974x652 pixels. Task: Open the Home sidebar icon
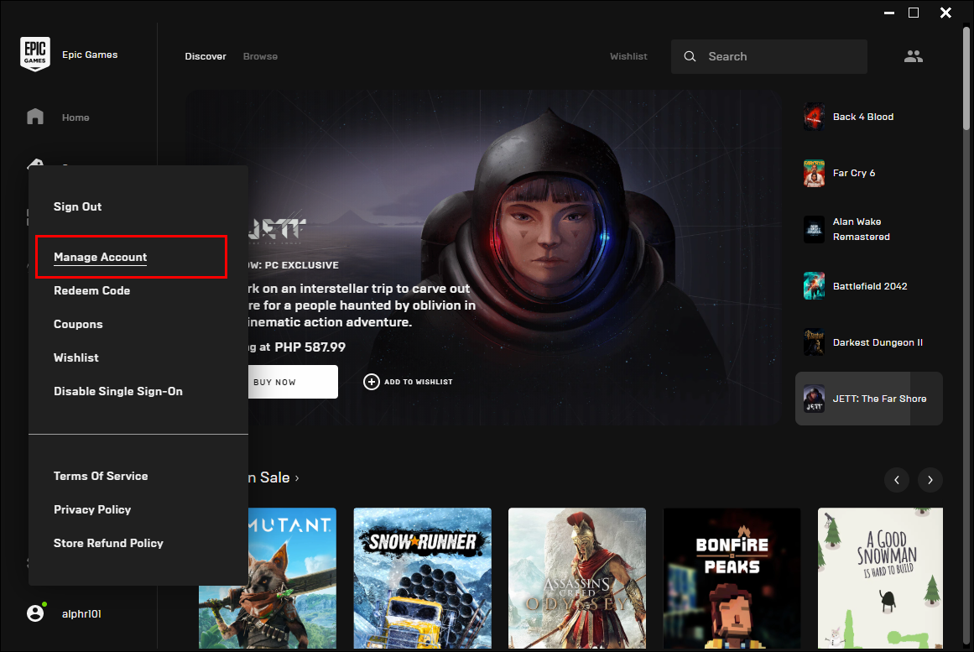click(x=35, y=117)
